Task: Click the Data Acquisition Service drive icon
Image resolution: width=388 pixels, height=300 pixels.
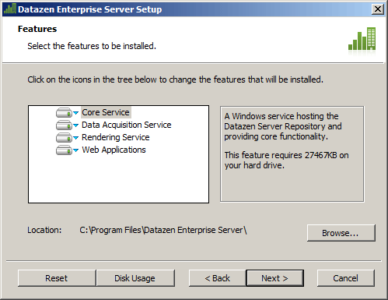Action: 64,125
